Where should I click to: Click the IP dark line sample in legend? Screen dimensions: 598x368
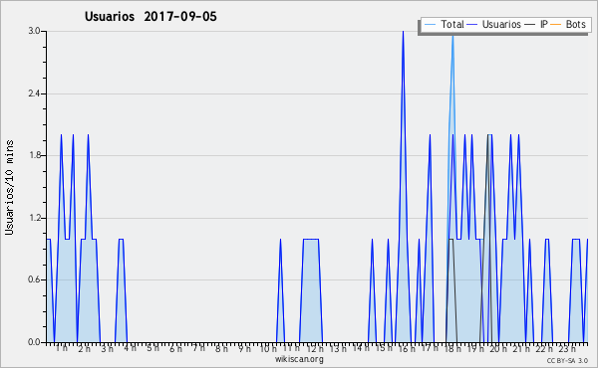click(530, 24)
